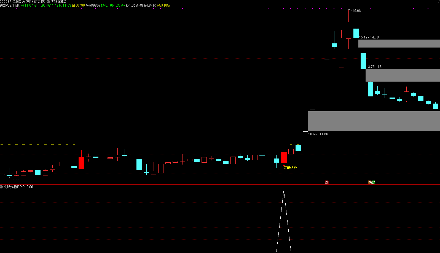Image resolution: width=440 pixels, height=253 pixels.
Task: Click the change value 幅-0.16(-1.37%)
Action: pos(113,5)
